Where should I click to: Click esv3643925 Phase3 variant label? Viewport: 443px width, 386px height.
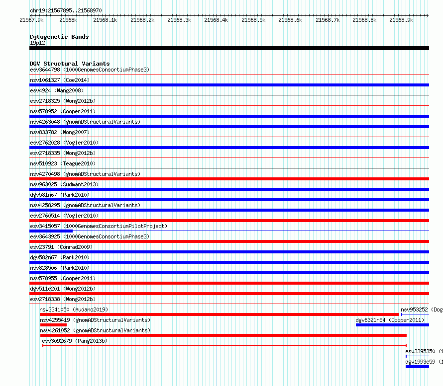click(90, 236)
